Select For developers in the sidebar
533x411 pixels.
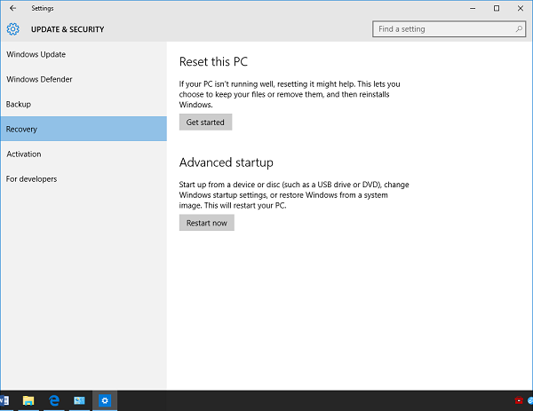(84, 179)
